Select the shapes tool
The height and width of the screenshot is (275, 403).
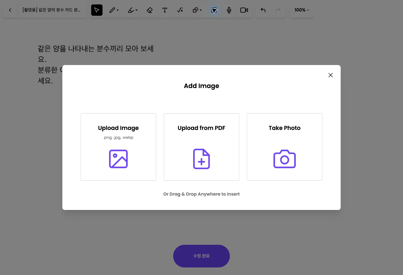(x=195, y=10)
